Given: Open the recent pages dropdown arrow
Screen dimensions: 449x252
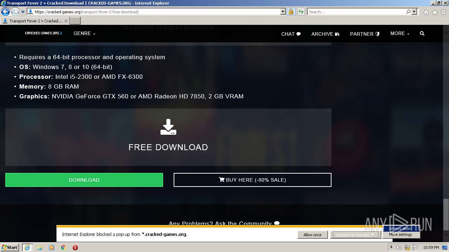Looking at the screenshot, I should [x=23, y=12].
